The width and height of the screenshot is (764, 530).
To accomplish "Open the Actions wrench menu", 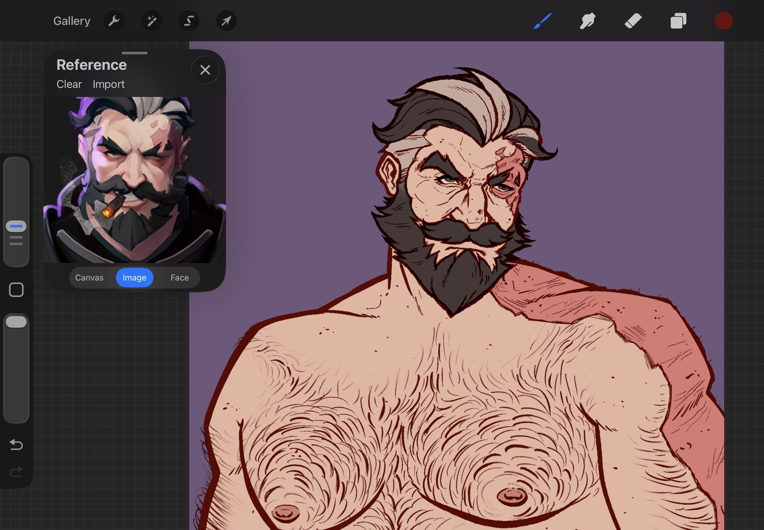I will [114, 21].
